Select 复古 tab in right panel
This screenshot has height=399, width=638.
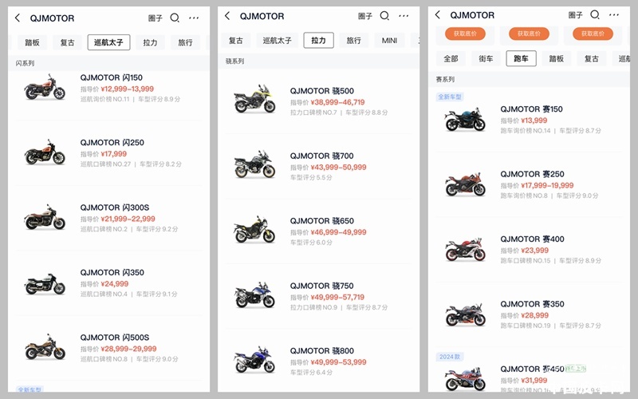(x=592, y=58)
